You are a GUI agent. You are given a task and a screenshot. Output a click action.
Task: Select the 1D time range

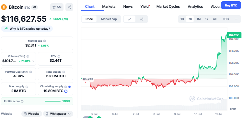[x=182, y=19]
